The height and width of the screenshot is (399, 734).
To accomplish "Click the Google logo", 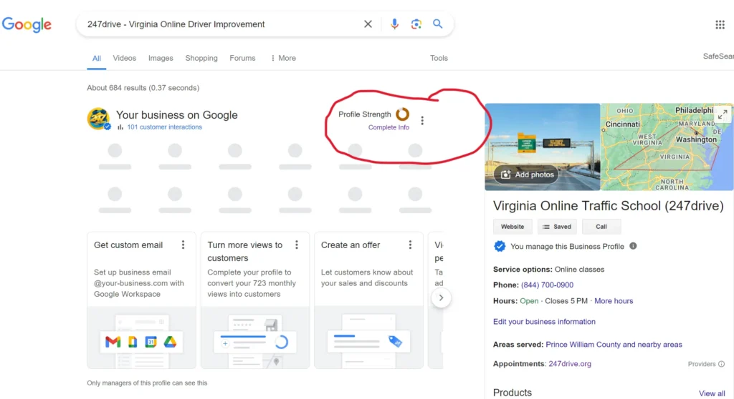I will (x=27, y=24).
